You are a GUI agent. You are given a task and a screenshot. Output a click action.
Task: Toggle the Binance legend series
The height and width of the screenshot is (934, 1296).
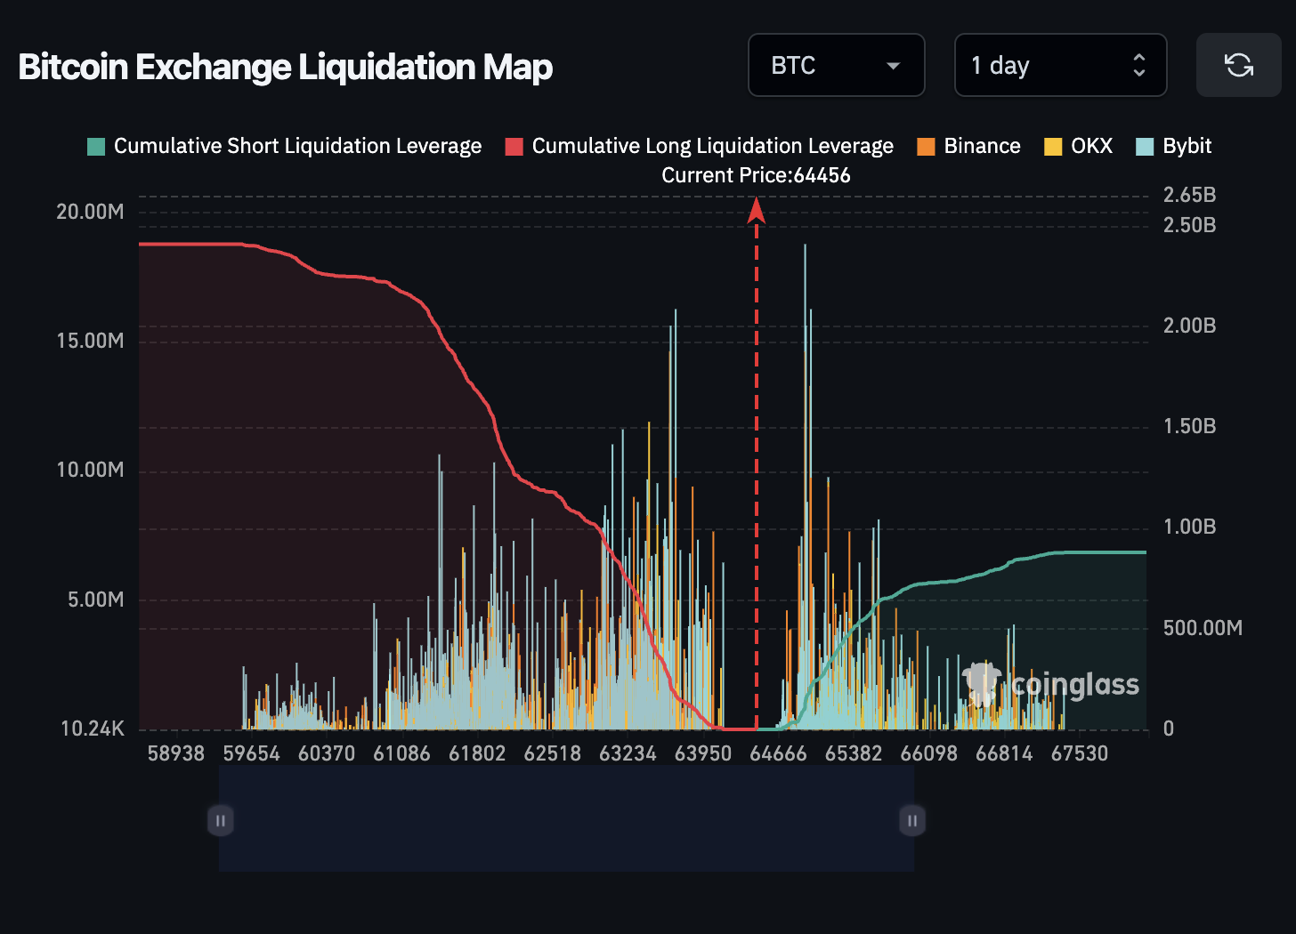point(969,146)
